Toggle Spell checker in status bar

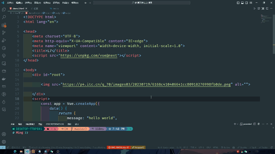[x=253, y=147]
